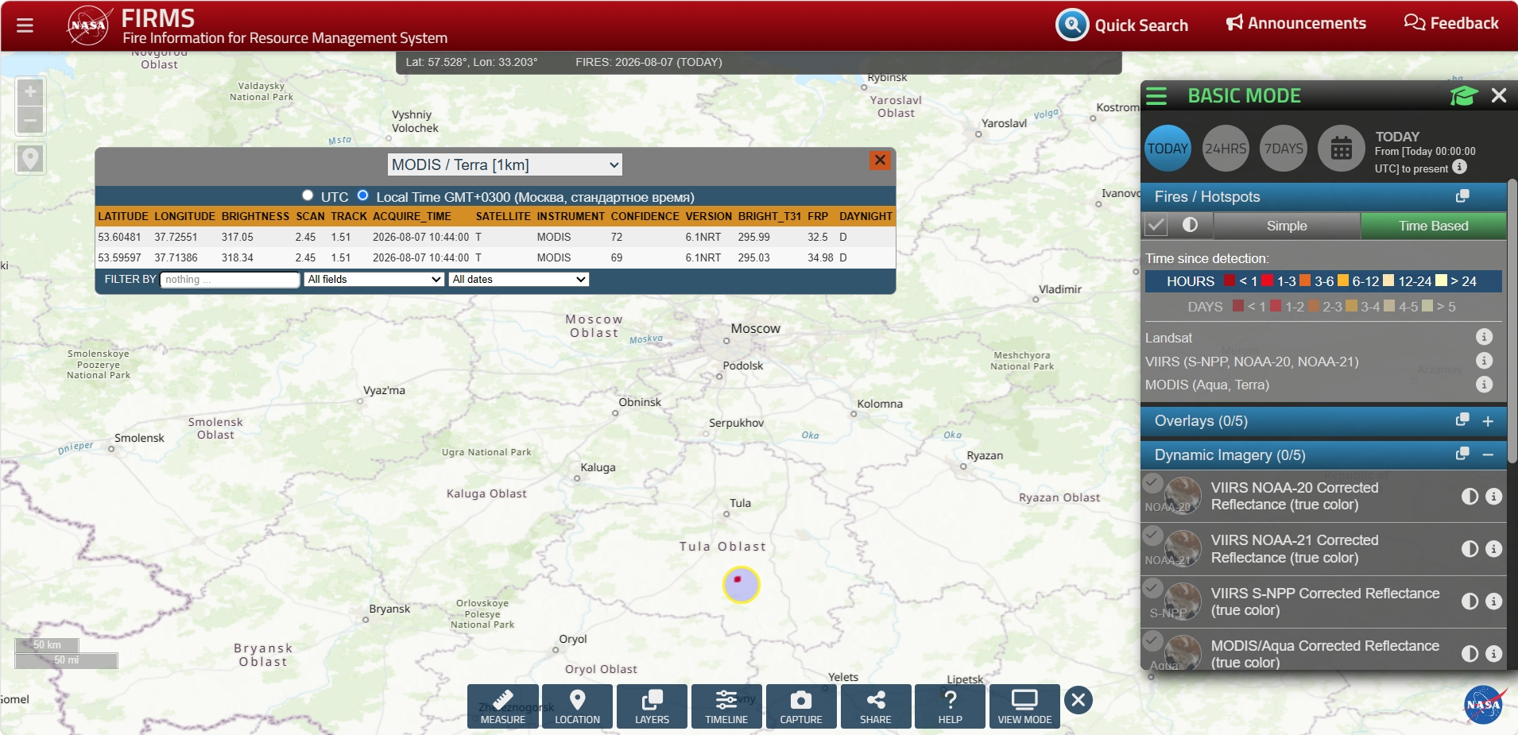Pop out the Fires / Hotspots section
This screenshot has width=1518, height=735.
point(1462,196)
